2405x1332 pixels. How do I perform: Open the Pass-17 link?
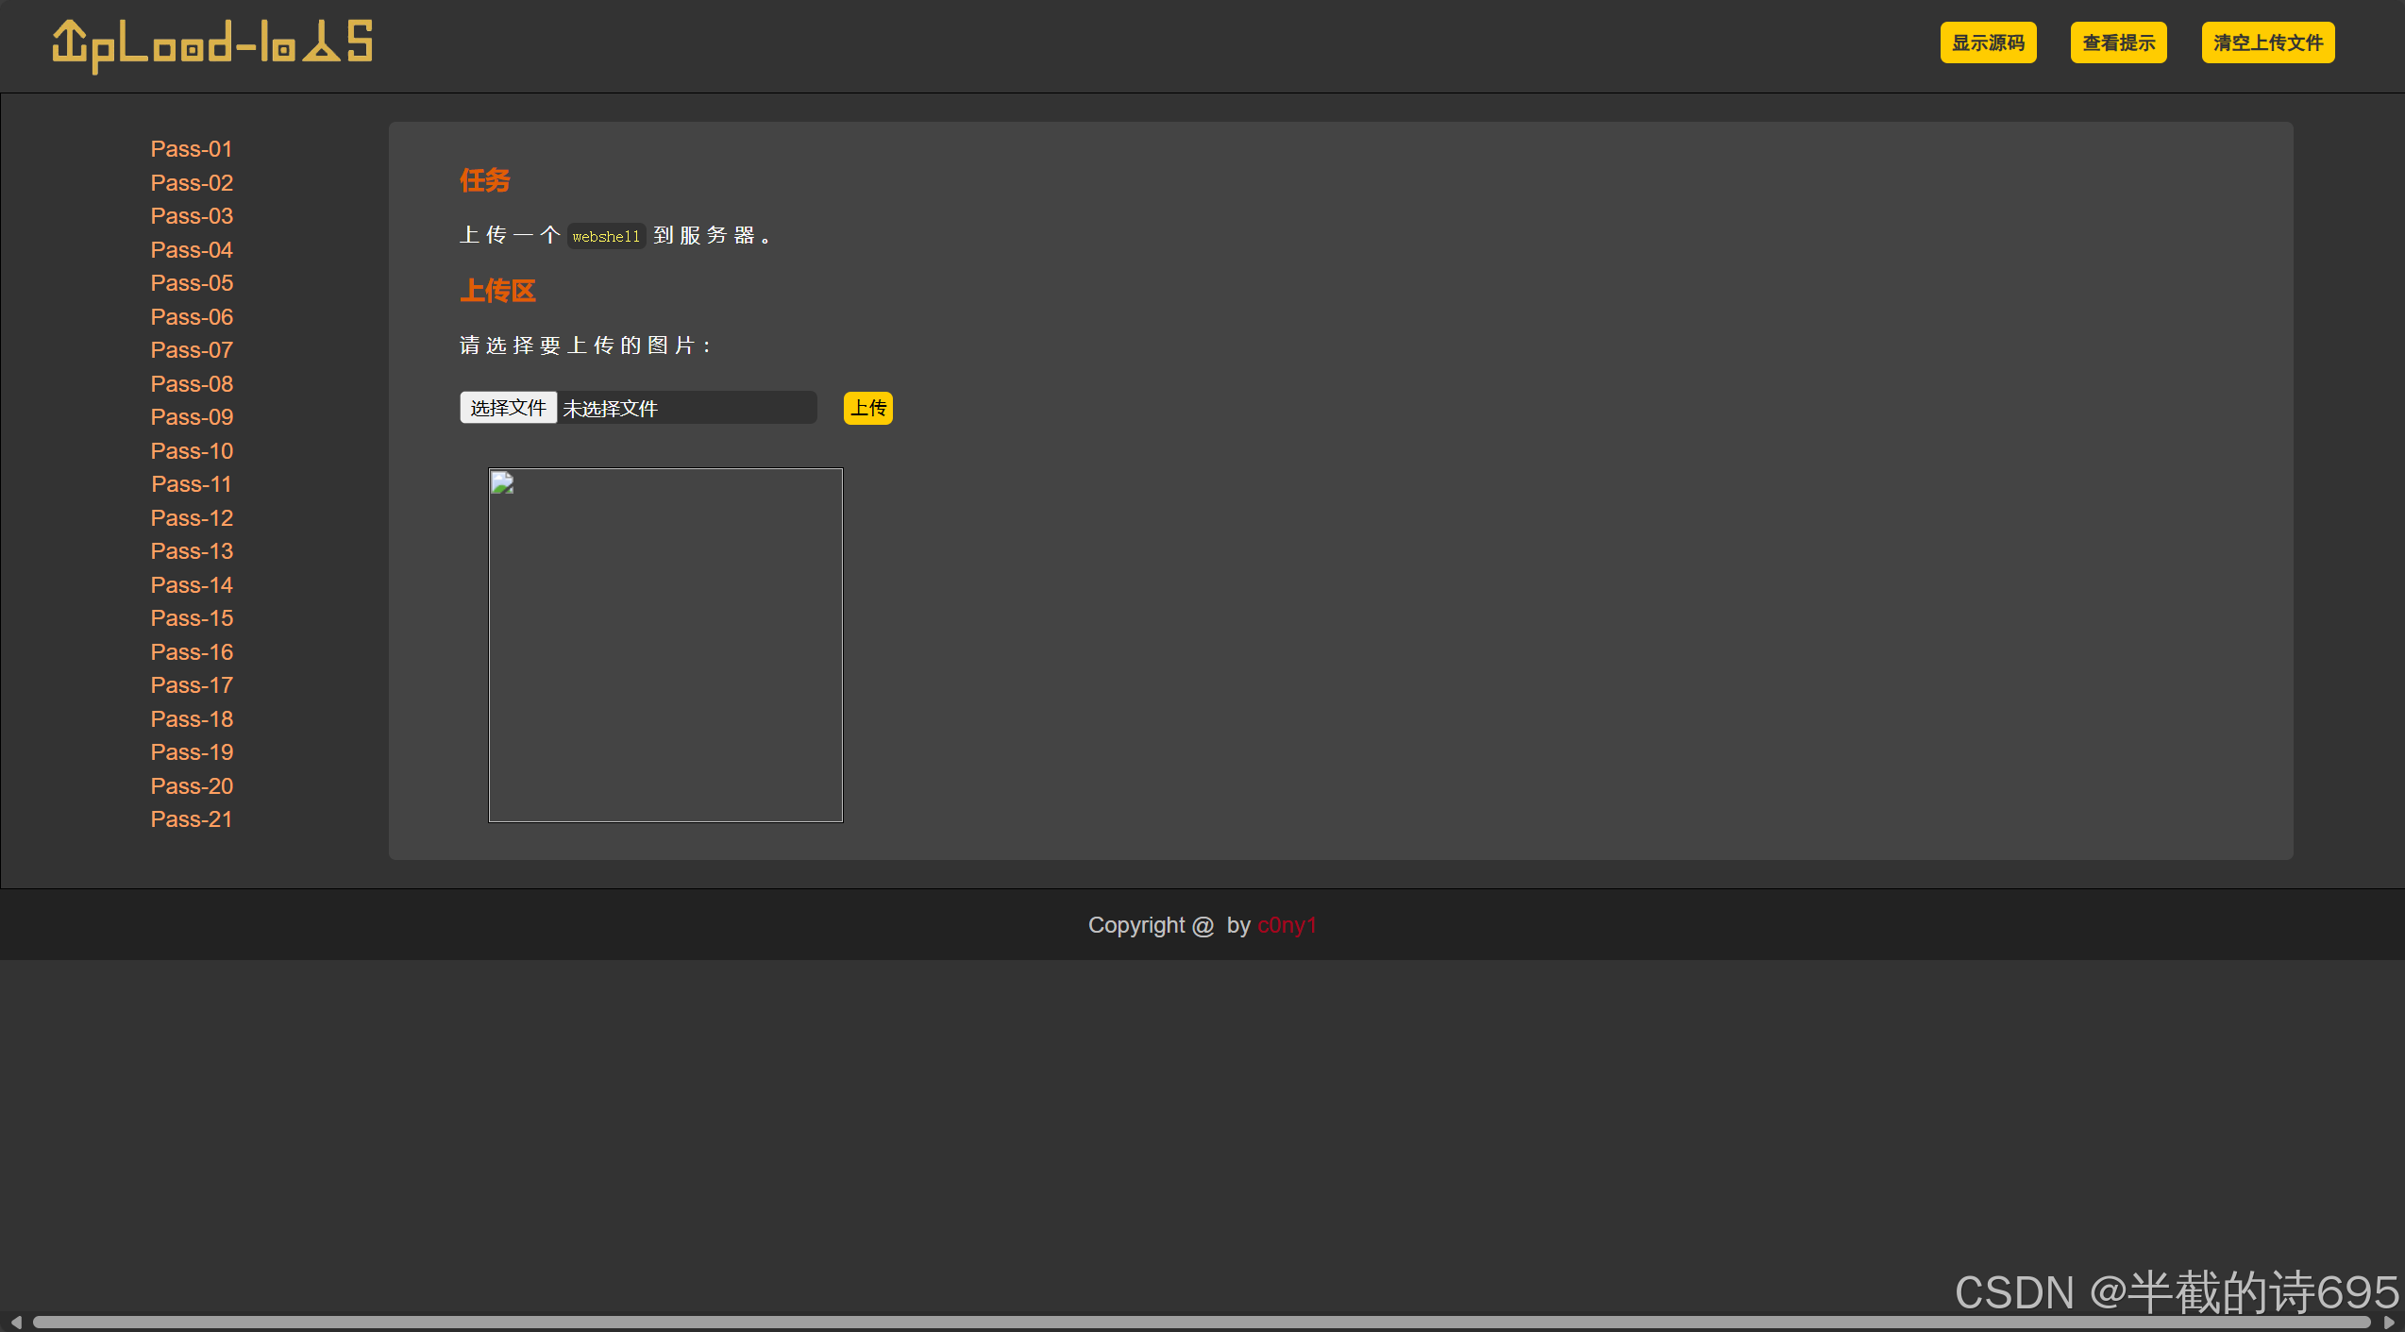coord(192,685)
